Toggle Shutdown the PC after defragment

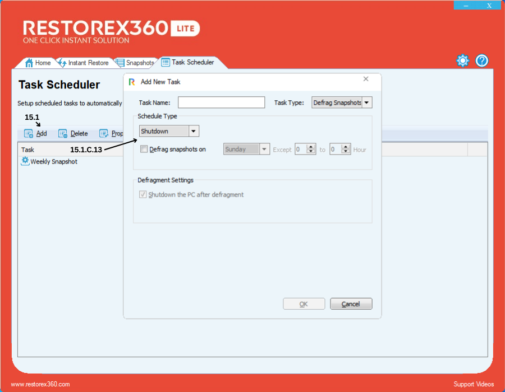click(143, 195)
